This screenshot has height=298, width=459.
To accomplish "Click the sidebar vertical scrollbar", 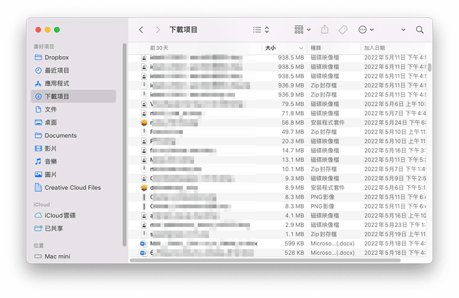I will [x=125, y=145].
